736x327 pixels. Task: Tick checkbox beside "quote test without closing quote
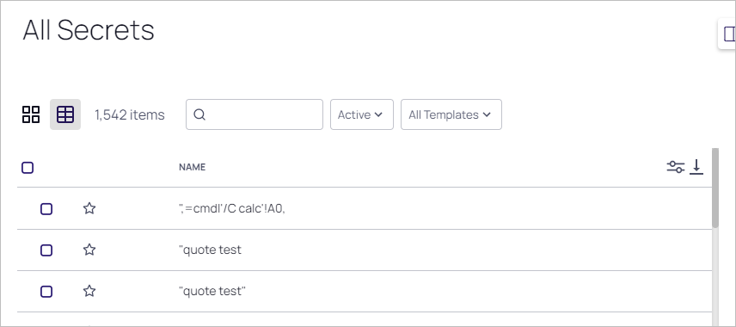tap(46, 250)
